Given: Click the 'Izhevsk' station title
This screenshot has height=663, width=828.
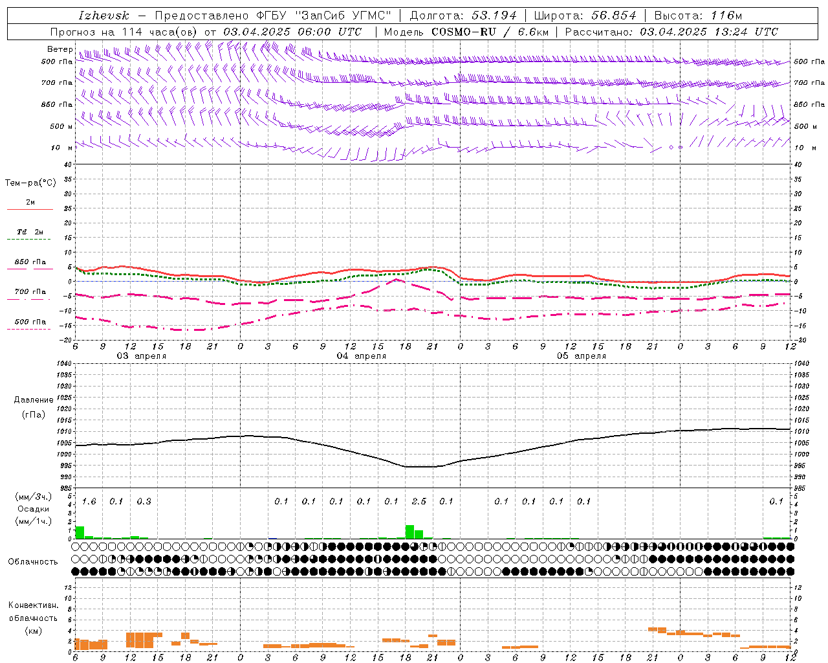Looking at the screenshot, I should click(103, 16).
